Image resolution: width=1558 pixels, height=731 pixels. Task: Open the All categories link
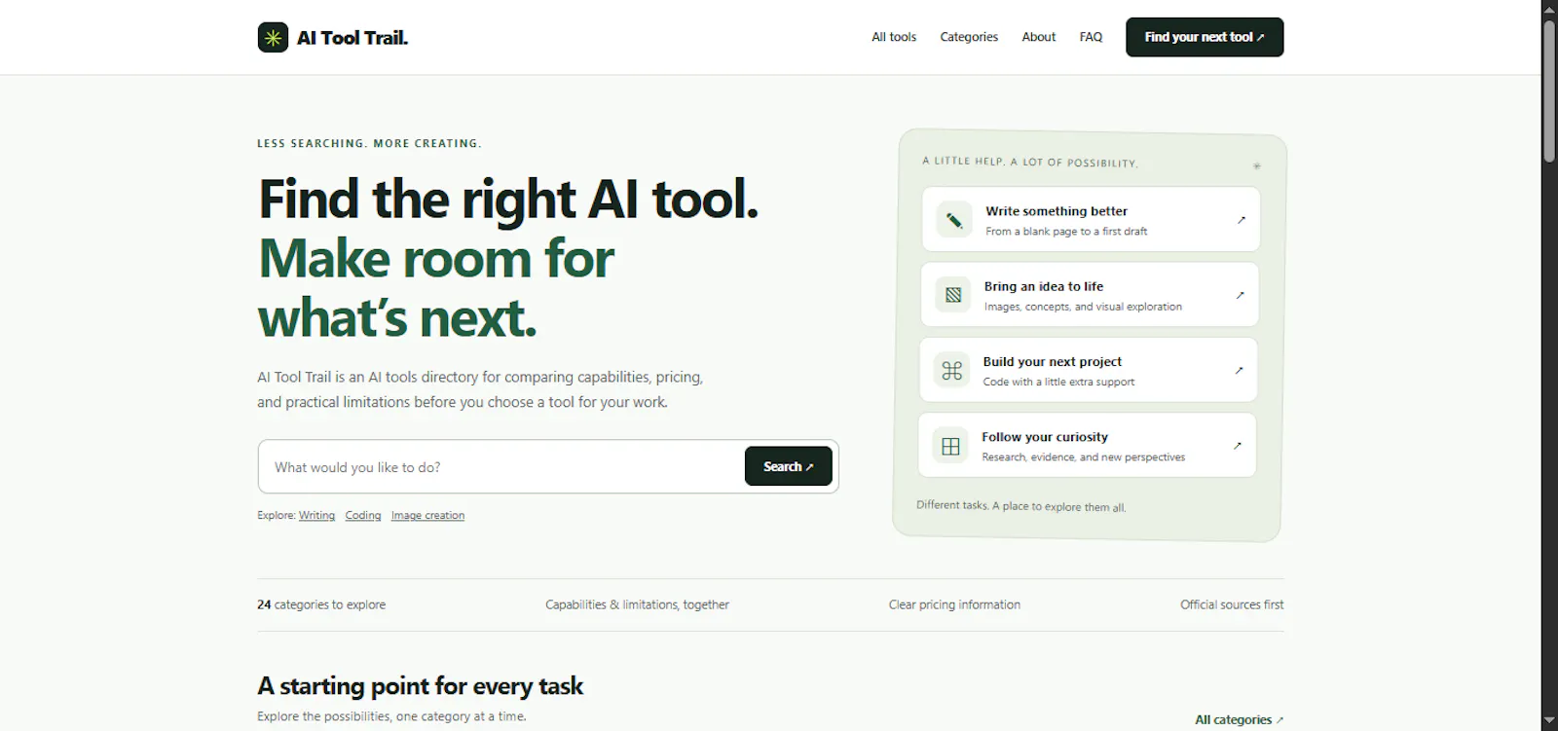pyautogui.click(x=1239, y=719)
